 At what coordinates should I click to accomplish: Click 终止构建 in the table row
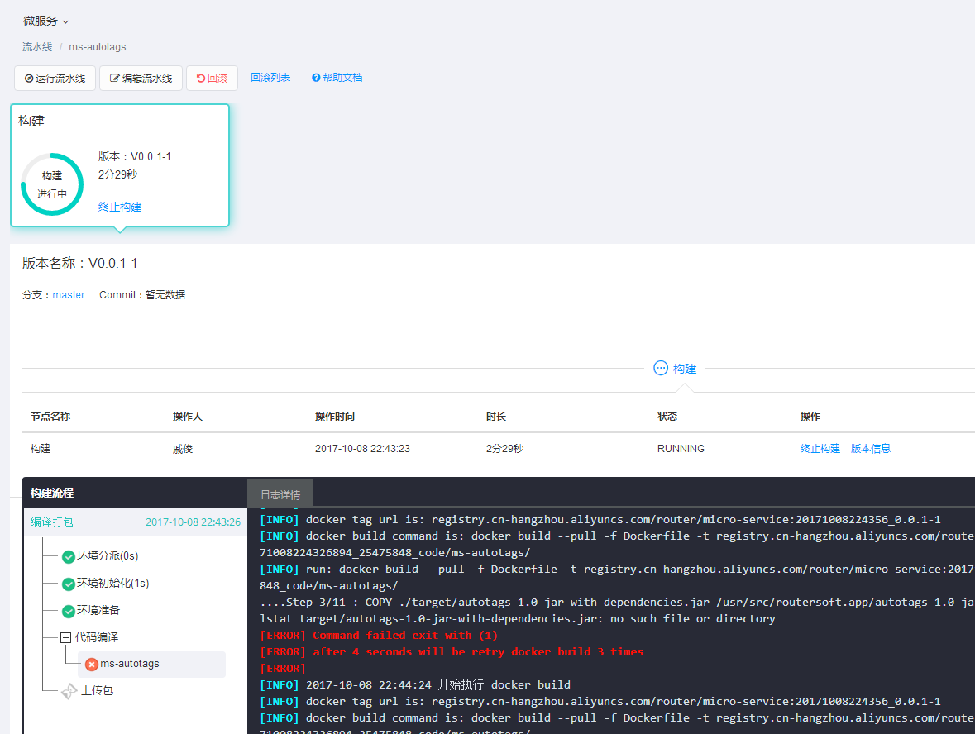[820, 449]
